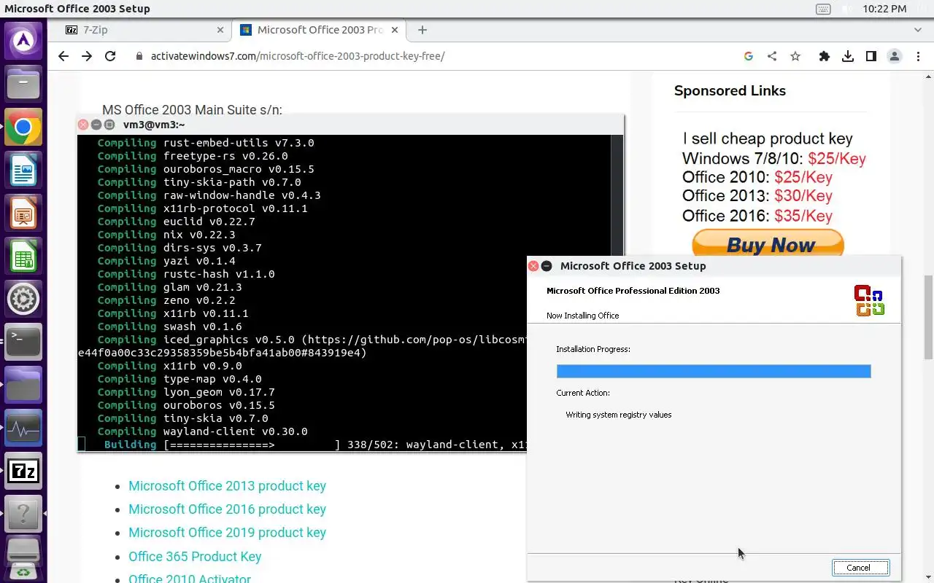
Task: Click the "Writing system registry values" text
Action: pos(619,415)
